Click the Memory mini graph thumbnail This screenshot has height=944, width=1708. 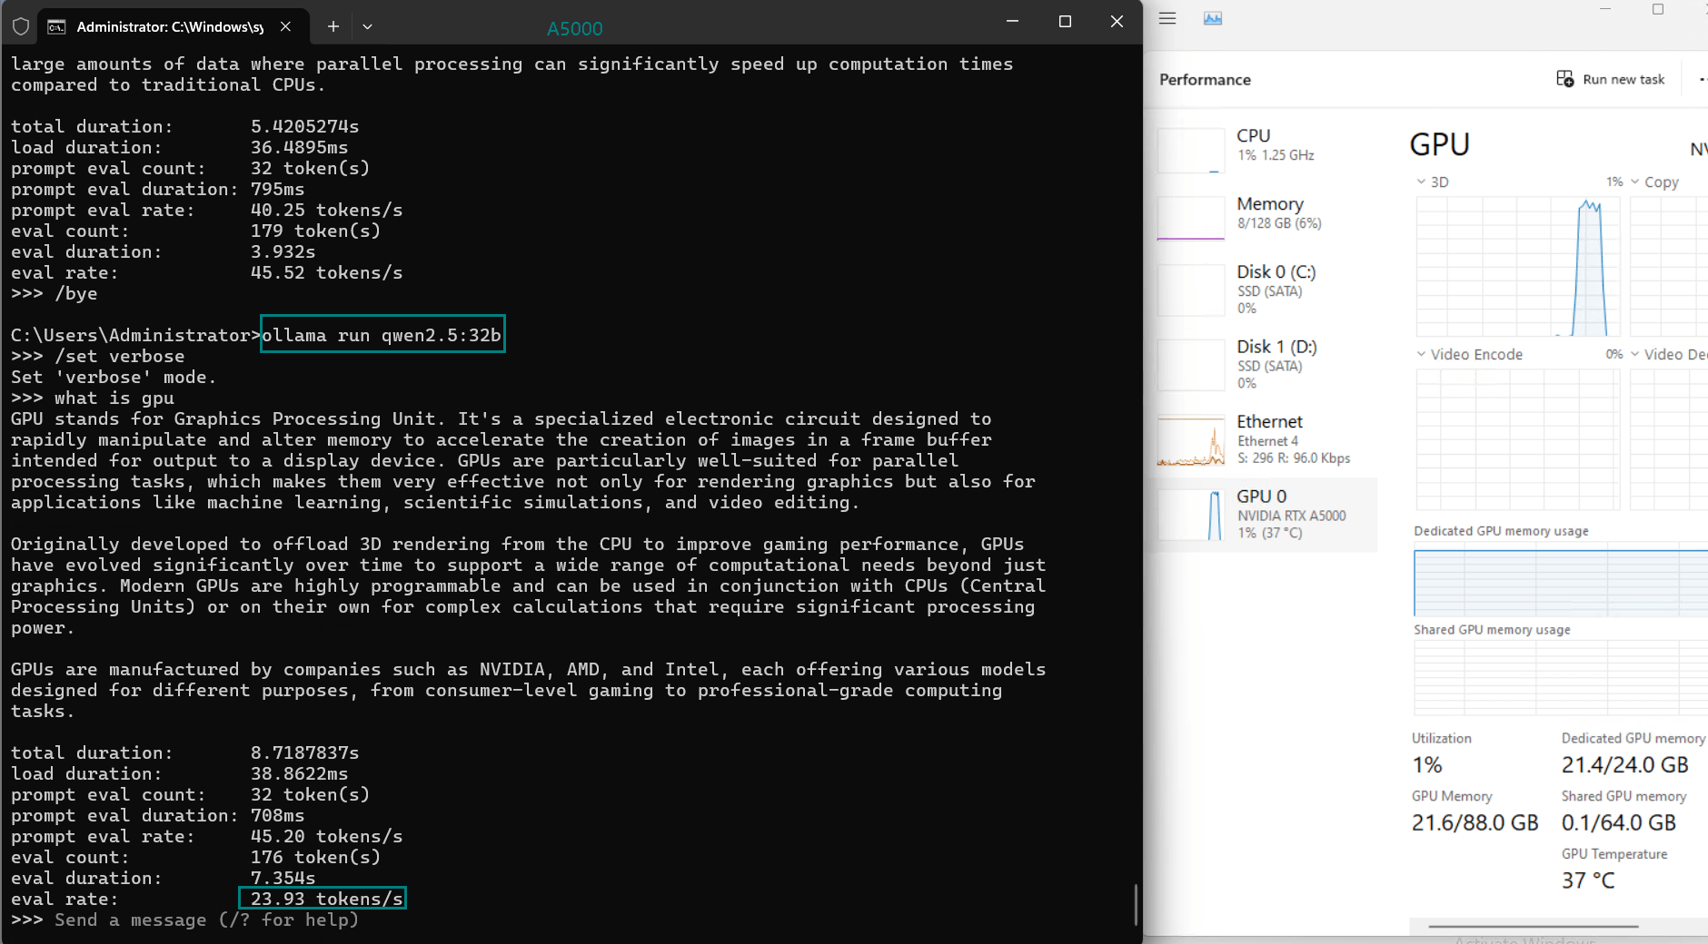coord(1191,219)
